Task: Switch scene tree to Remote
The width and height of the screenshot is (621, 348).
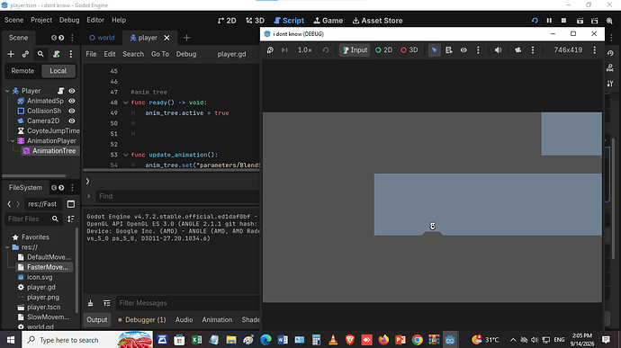Action: pos(22,71)
